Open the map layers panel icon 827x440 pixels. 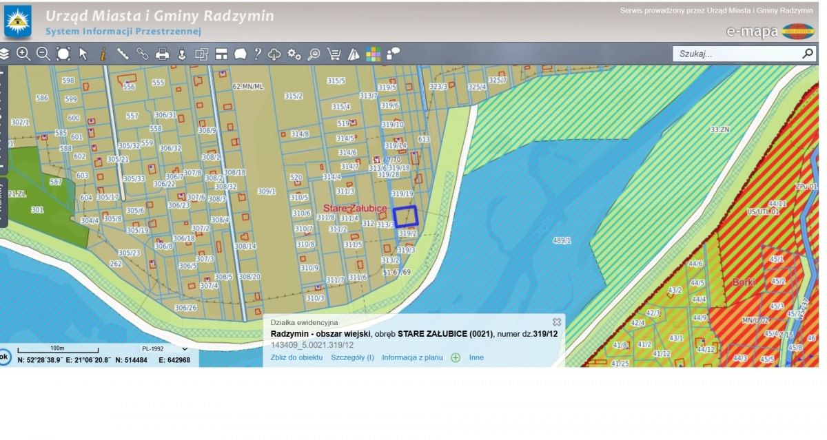click(5, 54)
